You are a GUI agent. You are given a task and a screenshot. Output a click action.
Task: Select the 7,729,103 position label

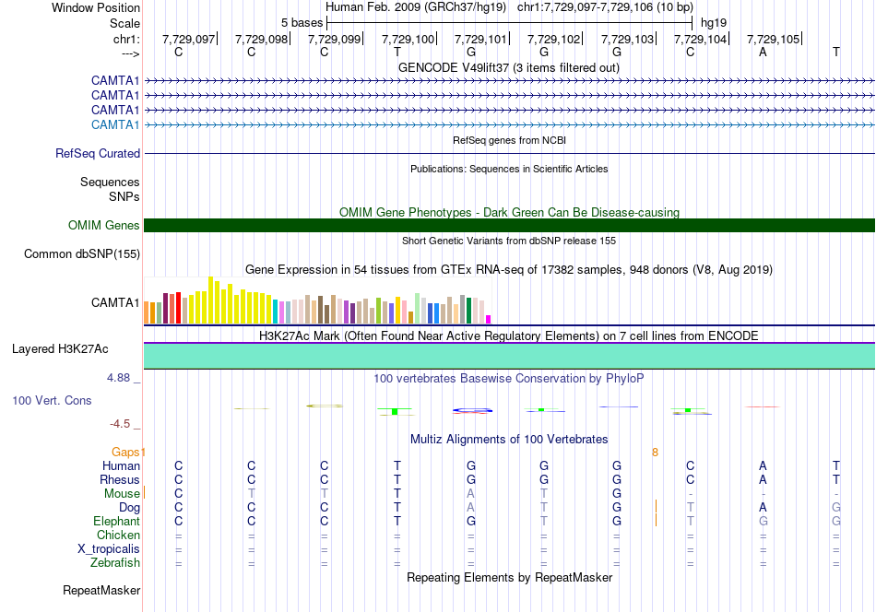[x=627, y=39]
